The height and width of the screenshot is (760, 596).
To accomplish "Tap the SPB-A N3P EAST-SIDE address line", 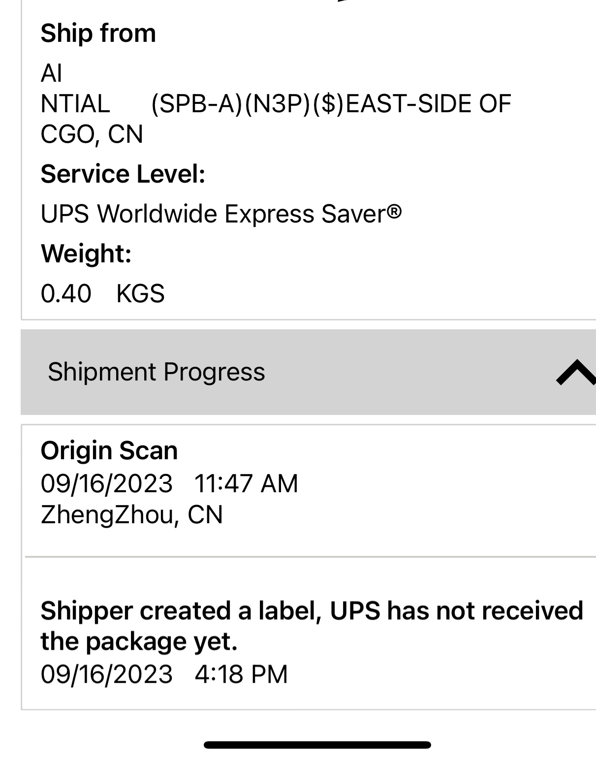I will click(x=331, y=104).
